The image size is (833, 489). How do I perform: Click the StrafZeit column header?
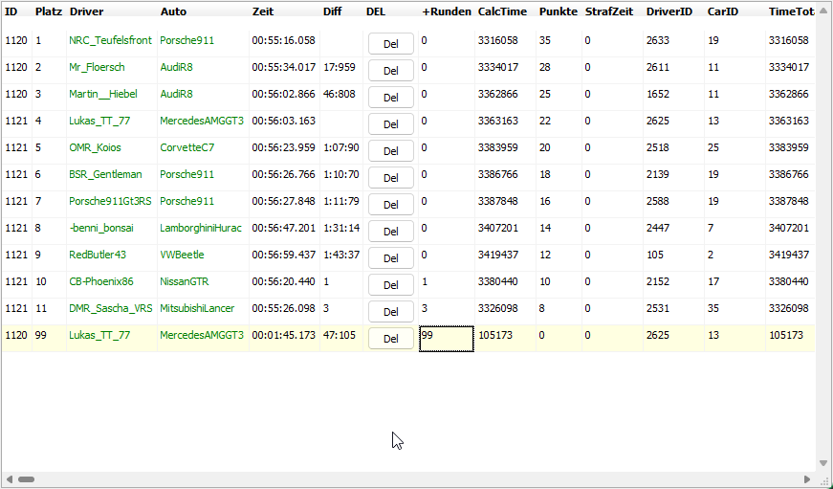609,11
